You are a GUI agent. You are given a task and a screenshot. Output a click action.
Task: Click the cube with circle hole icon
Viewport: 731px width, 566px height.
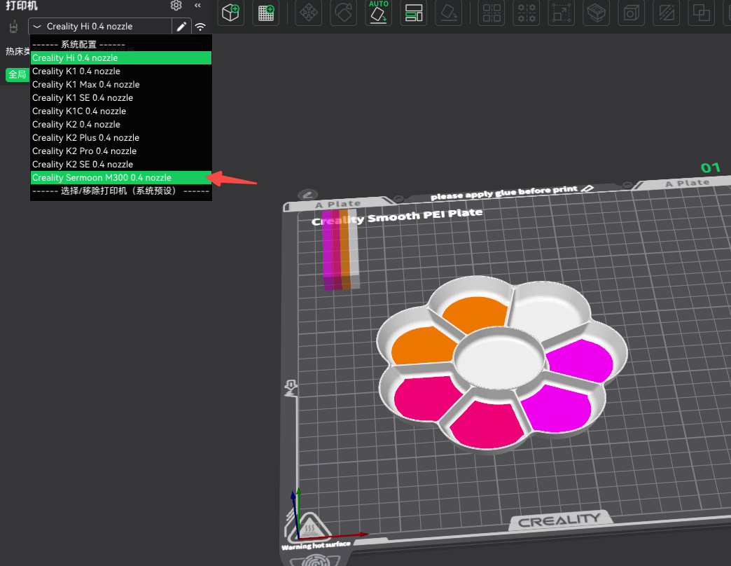point(632,13)
